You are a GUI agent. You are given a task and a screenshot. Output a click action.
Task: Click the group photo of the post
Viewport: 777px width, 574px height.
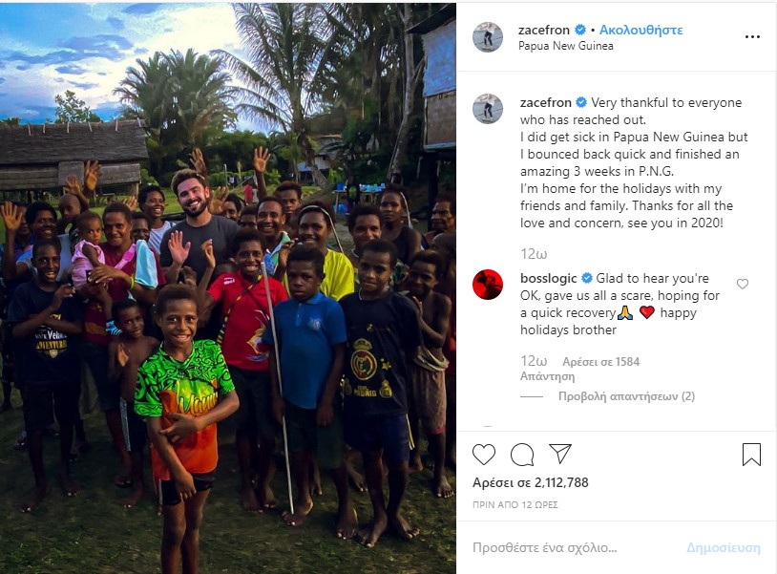[228, 288]
